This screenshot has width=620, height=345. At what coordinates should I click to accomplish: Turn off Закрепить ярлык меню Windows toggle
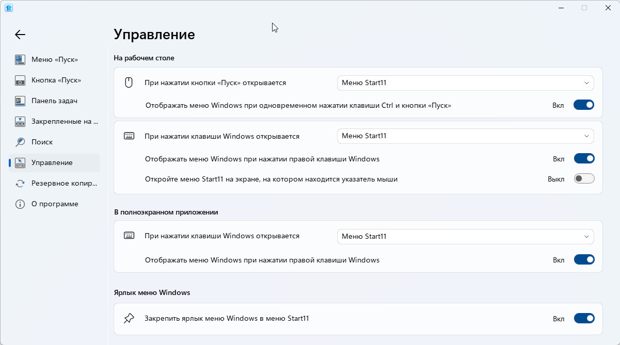[584, 319]
